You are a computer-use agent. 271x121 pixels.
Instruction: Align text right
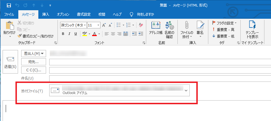tap(119, 34)
